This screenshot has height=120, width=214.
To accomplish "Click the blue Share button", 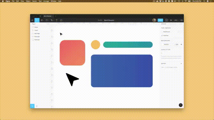I will click(x=160, y=20).
